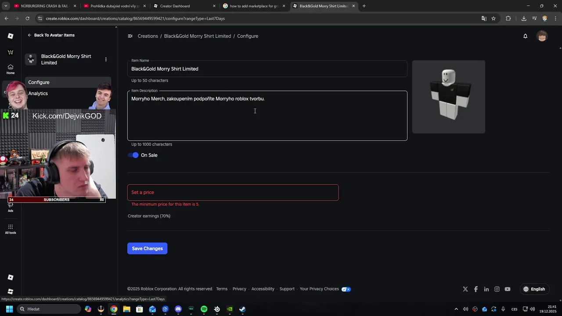The height and width of the screenshot is (316, 562).
Task: Open Discord from the taskbar
Action: [178, 309]
